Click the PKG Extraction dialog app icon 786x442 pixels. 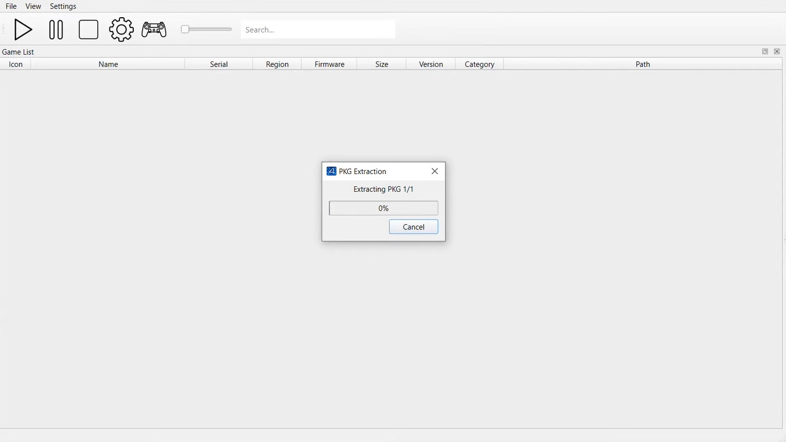332,171
